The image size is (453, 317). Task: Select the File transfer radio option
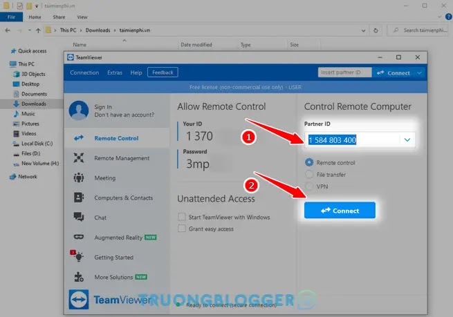309,175
